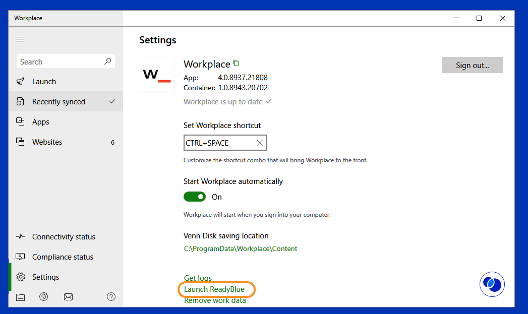Screen dimensions: 528x314
Task: Click the Remove work data link
Action: click(x=215, y=300)
